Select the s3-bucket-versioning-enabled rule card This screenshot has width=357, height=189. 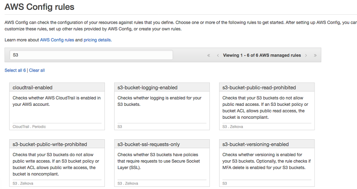267,145
